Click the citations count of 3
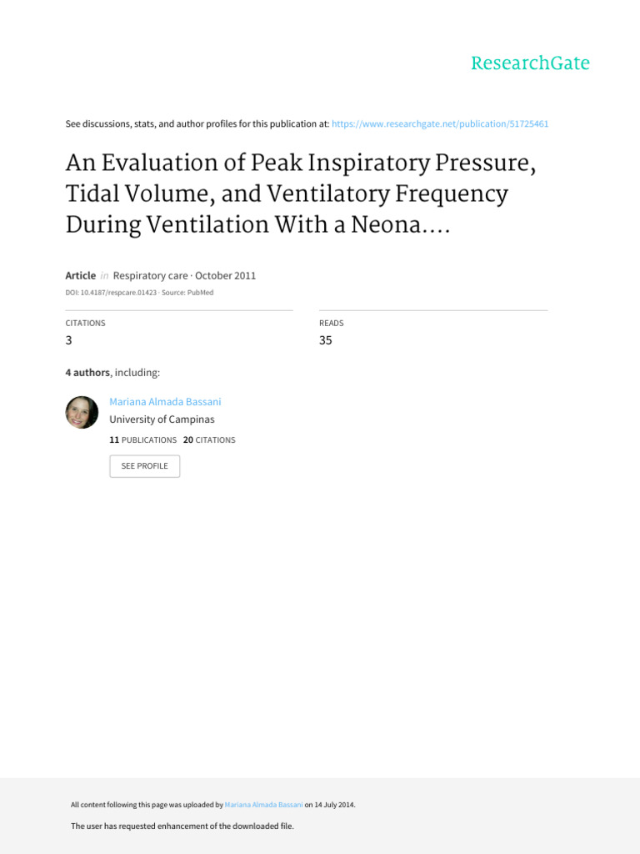This screenshot has height=854, width=640. tap(70, 339)
